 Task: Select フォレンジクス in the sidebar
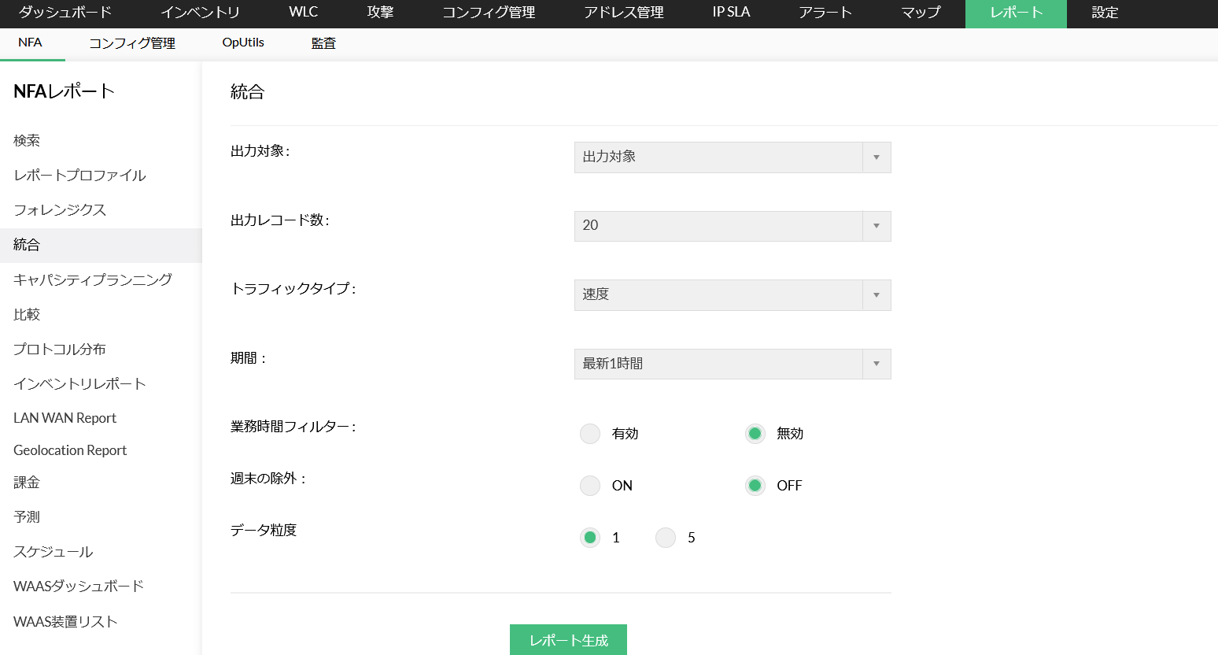[60, 210]
